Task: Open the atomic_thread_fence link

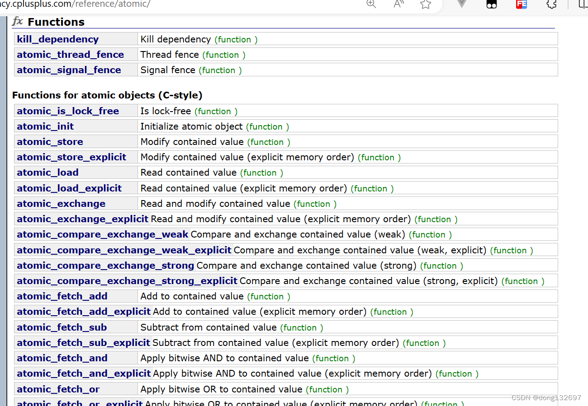Action: point(70,55)
